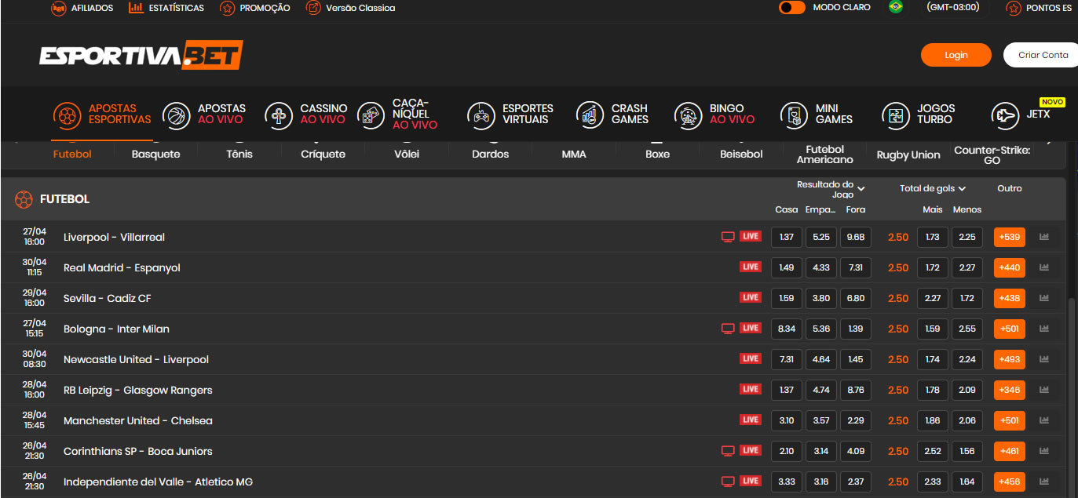
Task: Open the Caça-Níquel Ao Vivo section
Action: 397,115
